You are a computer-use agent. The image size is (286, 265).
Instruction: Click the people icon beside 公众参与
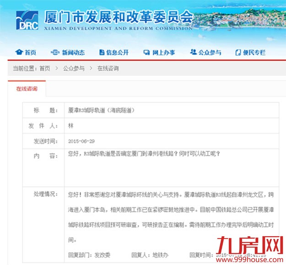pyautogui.click(x=193, y=52)
